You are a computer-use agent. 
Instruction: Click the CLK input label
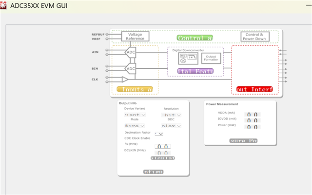click(x=95, y=79)
